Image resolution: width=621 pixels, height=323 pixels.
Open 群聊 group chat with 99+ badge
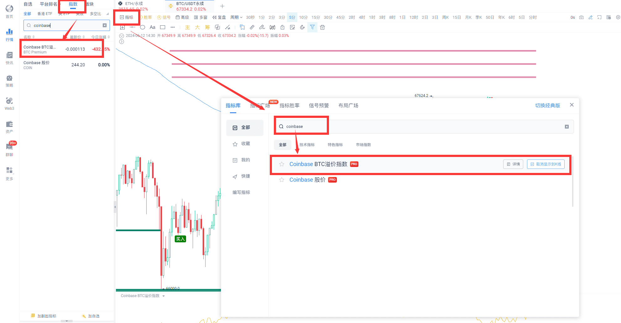[x=9, y=149]
